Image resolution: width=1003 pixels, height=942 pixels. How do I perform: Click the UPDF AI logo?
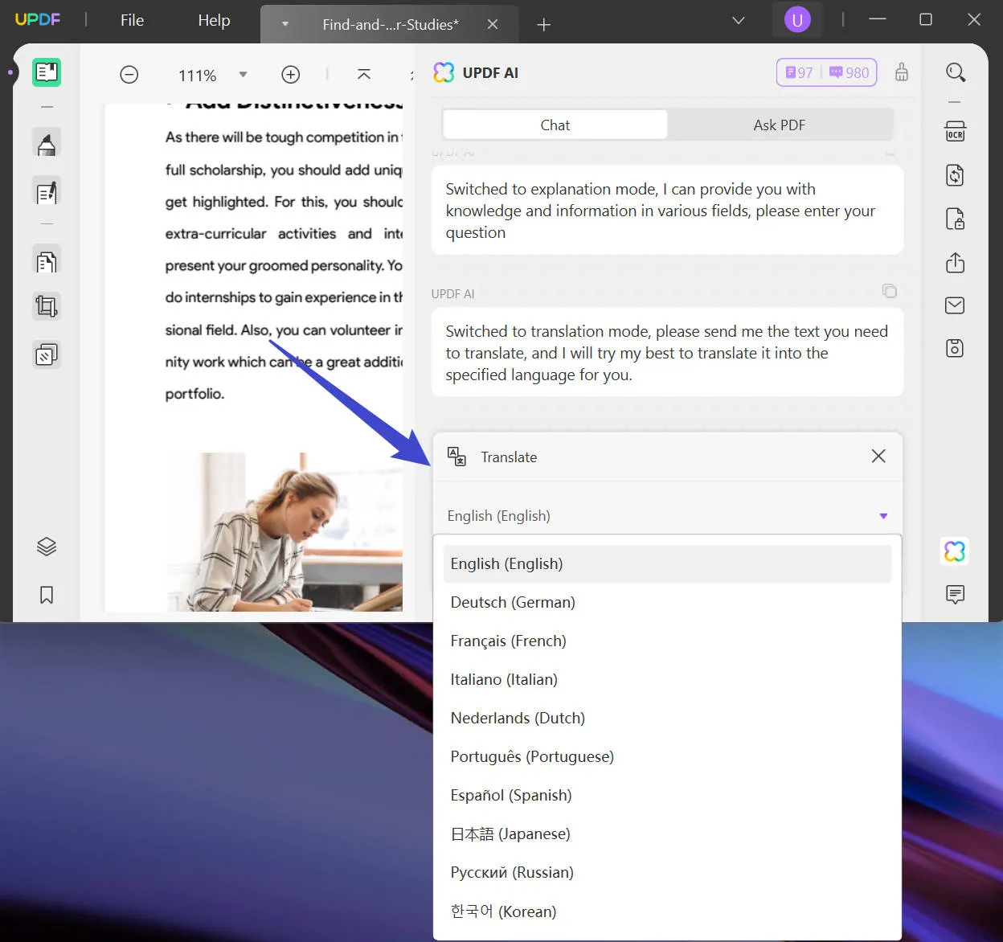coord(444,72)
